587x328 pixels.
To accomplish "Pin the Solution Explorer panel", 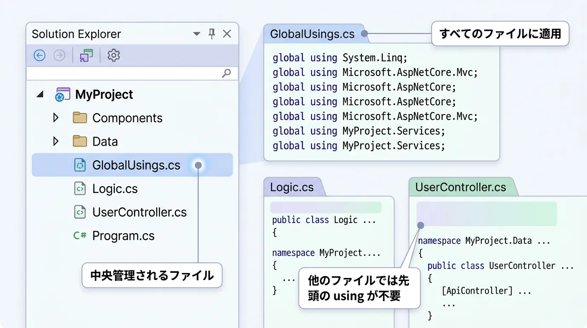I will pyautogui.click(x=212, y=34).
